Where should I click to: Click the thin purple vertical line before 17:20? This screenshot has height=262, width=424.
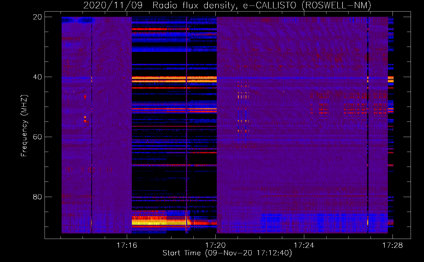coord(186,131)
